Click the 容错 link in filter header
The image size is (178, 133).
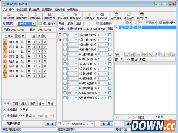[x=110, y=29]
